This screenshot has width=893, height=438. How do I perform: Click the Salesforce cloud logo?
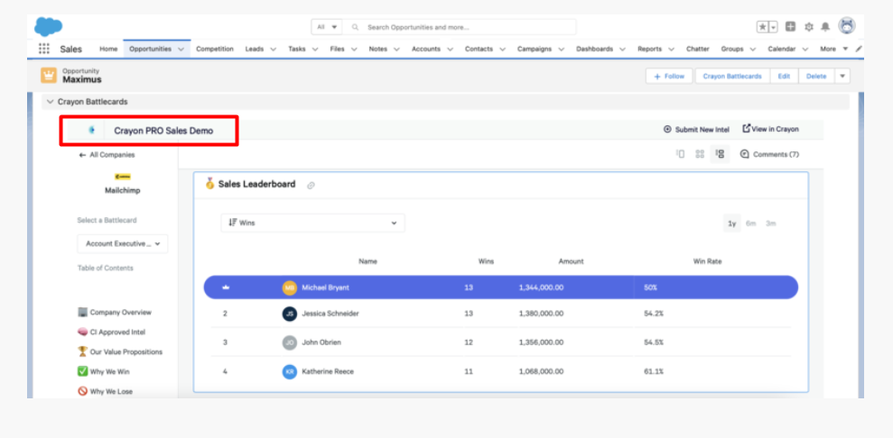49,26
